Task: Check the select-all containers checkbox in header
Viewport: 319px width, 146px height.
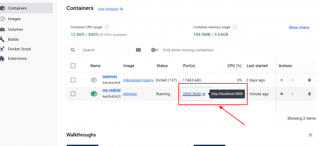Action: [x=73, y=66]
